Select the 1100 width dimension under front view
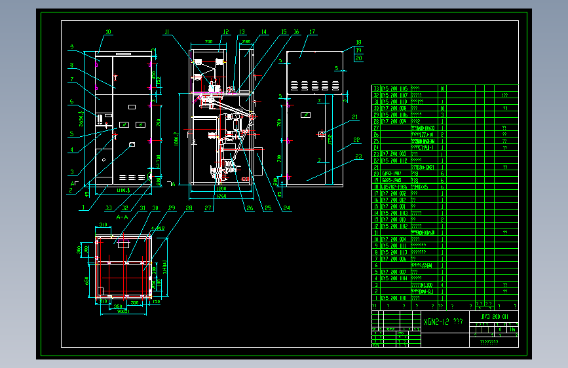The height and width of the screenshot is (368, 568). [123, 190]
